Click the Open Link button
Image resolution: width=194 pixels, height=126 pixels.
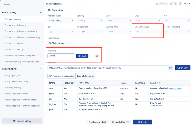[182, 68]
